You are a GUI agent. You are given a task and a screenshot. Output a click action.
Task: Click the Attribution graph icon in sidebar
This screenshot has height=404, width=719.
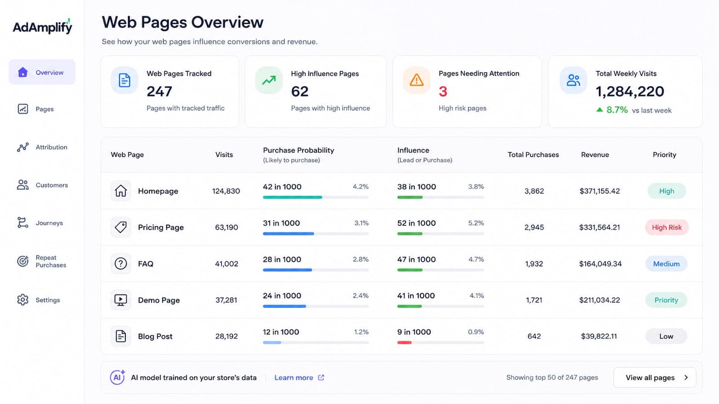tap(23, 147)
